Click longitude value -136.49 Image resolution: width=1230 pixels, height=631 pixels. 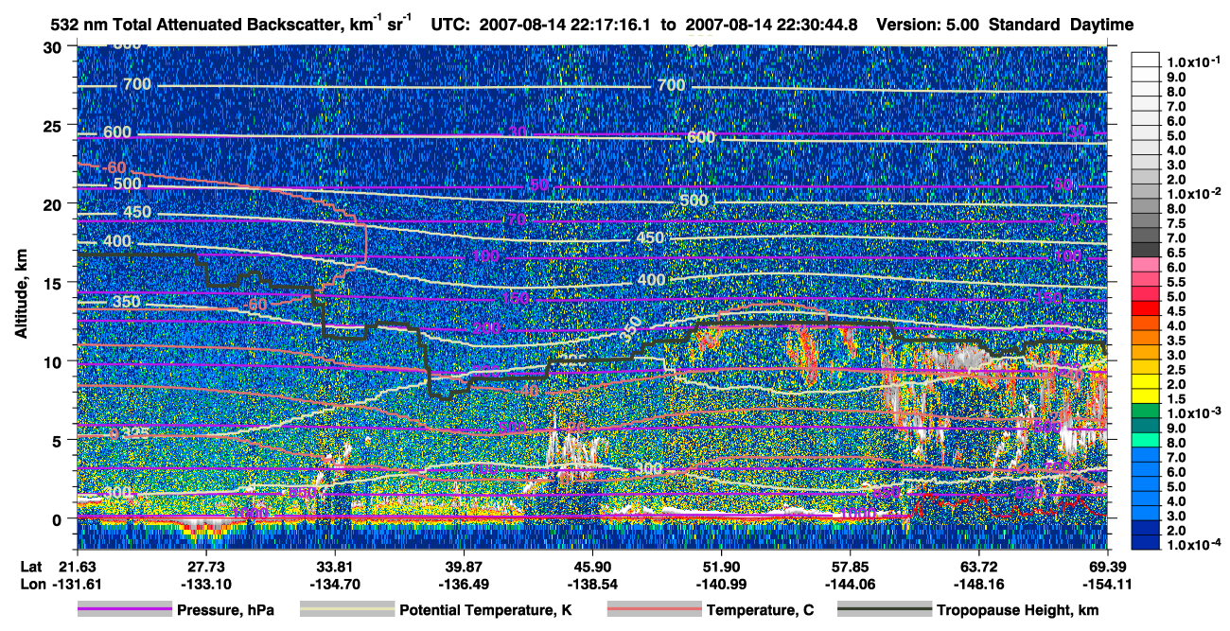tap(463, 584)
